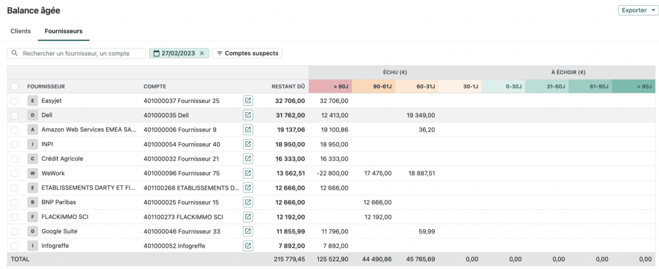Select all suppliers with header checkbox
659x269 pixels.
pos(14,87)
